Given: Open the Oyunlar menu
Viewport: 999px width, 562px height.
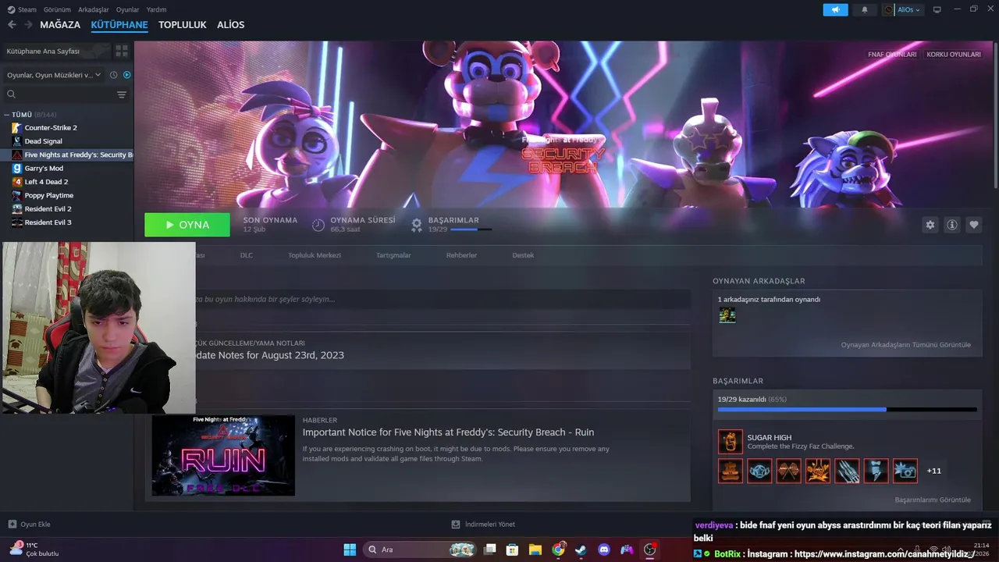Looking at the screenshot, I should coord(127,10).
